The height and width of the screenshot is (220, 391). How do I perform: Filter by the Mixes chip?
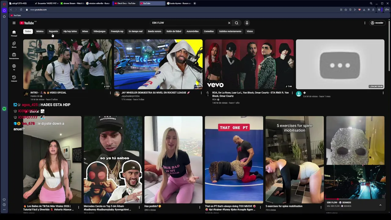(85, 31)
